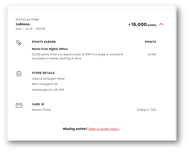Image resolution: width=188 pixels, height=152 pixels.
Task: Click the Loblaws purchase title
Action: coord(22,24)
